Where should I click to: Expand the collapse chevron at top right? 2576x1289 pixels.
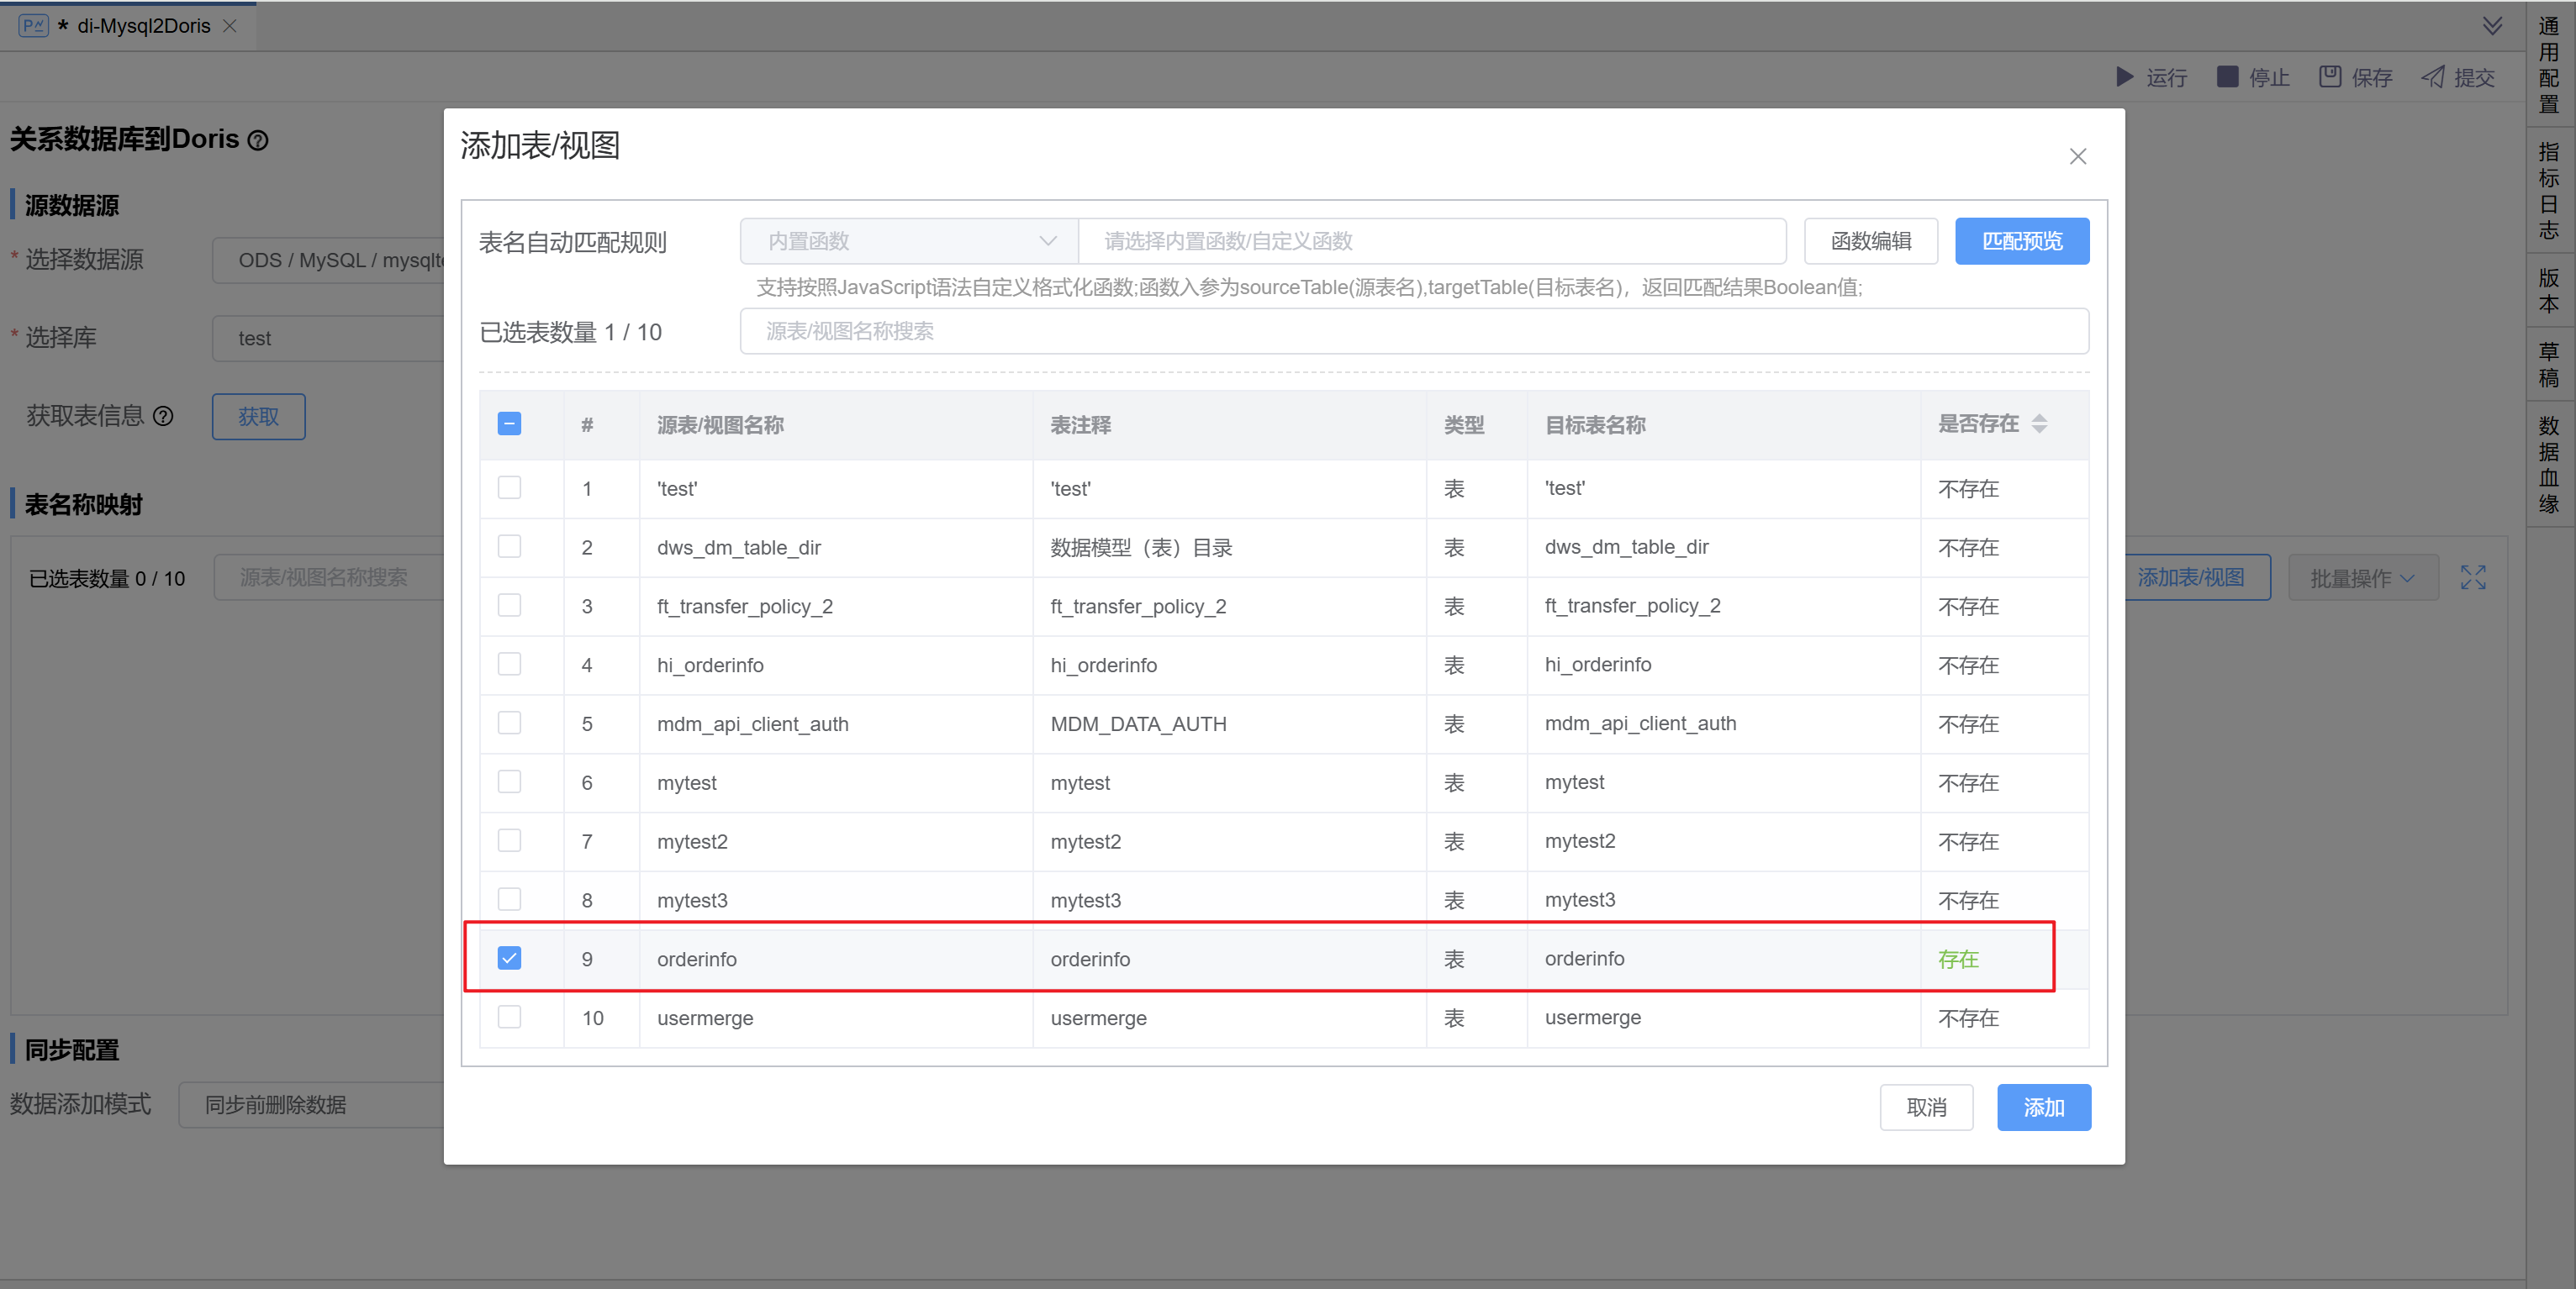tap(2491, 26)
